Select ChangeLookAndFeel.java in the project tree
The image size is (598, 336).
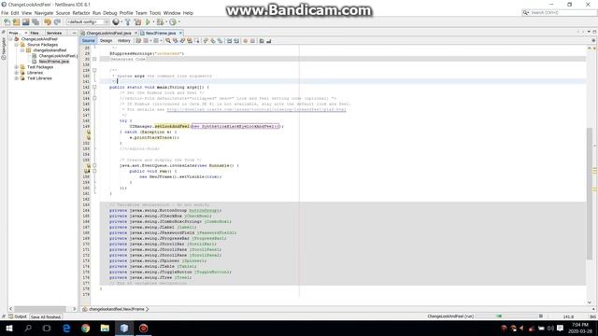58,56
